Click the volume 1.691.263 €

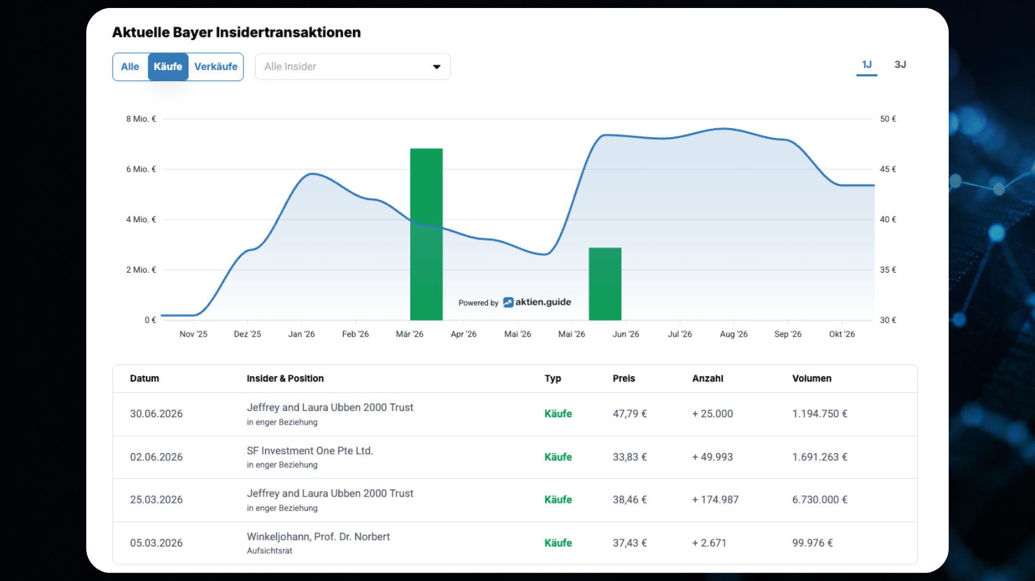tap(820, 457)
